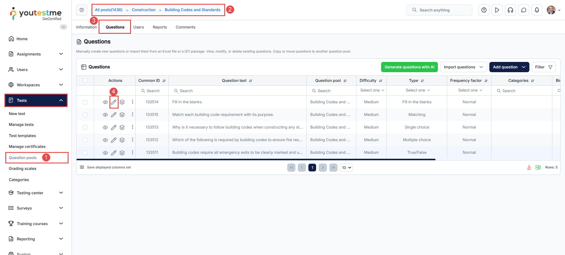This screenshot has height=255, width=565.
Task: Open the three-dot menu for question 133512
Action: coord(132,140)
